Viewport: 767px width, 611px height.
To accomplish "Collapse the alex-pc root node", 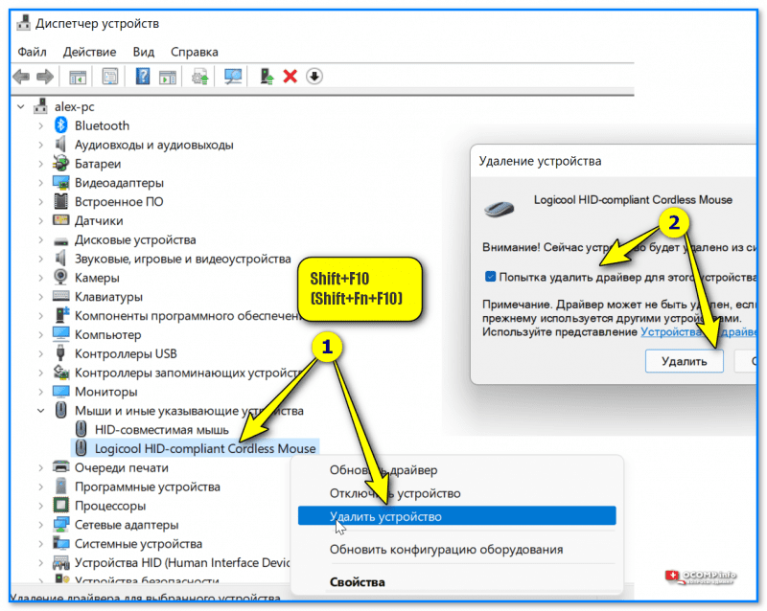I will coord(20,106).
